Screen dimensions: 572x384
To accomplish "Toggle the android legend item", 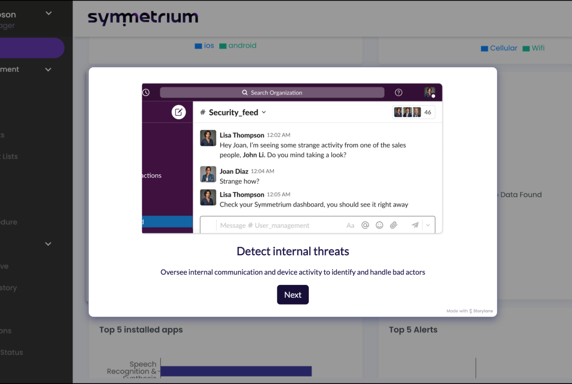I will tap(238, 45).
